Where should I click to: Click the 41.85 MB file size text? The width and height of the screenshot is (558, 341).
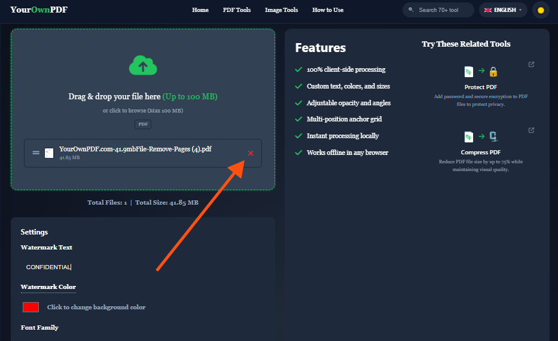(x=69, y=158)
